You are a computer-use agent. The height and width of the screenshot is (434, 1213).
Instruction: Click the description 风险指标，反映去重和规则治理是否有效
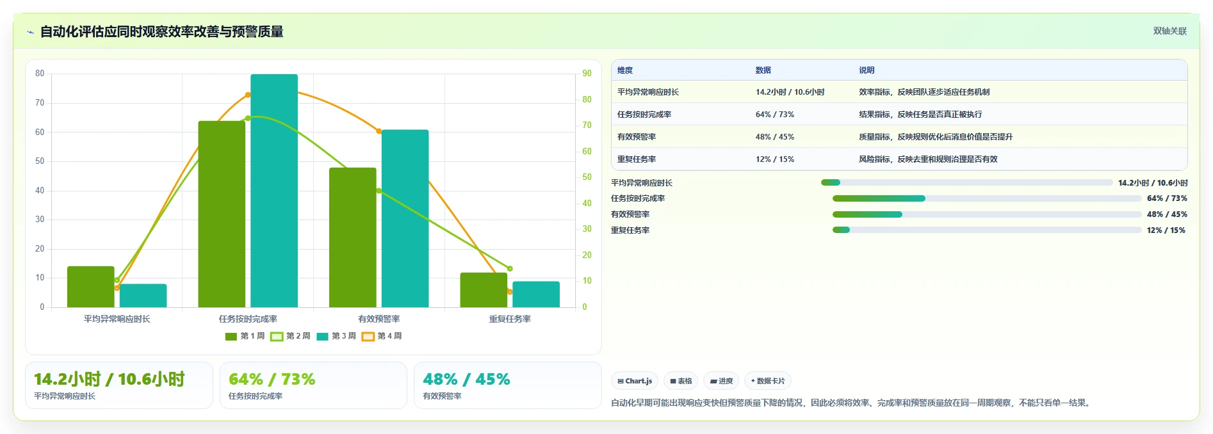point(928,159)
